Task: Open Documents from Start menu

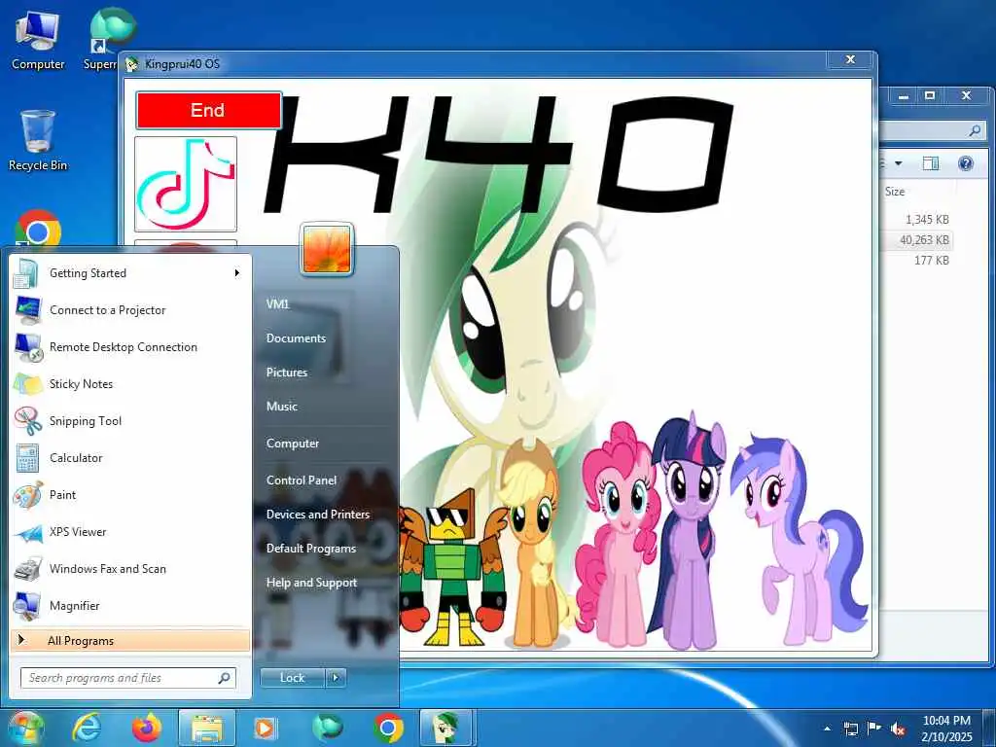Action: [x=296, y=338]
